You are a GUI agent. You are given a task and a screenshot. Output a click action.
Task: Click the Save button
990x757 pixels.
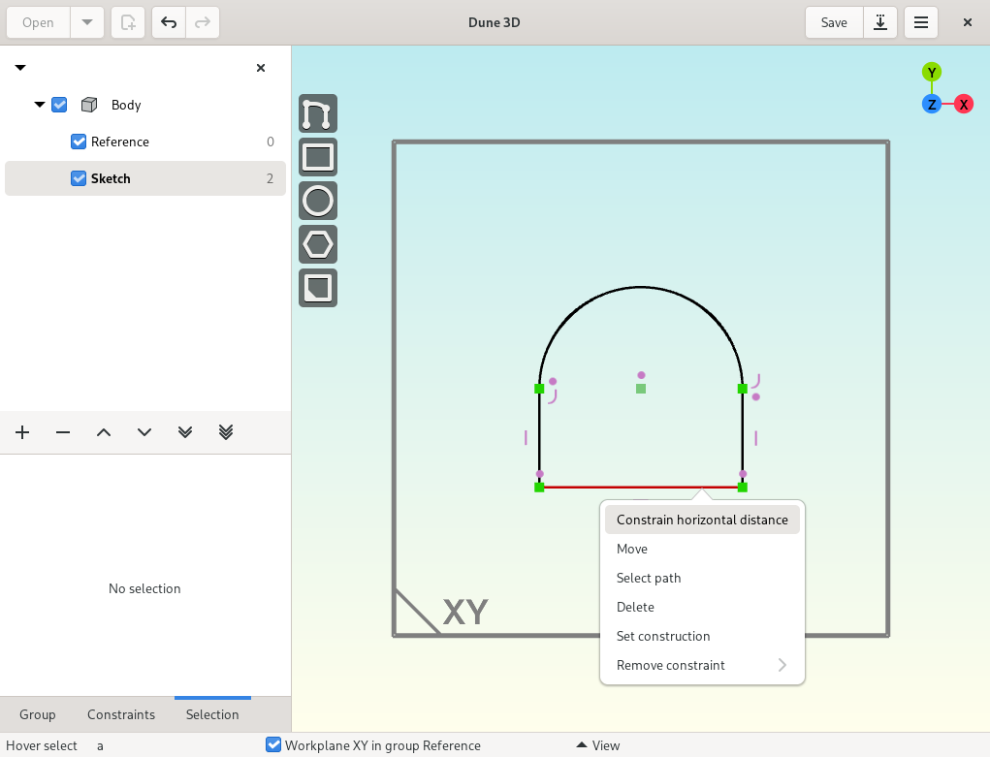click(x=834, y=22)
